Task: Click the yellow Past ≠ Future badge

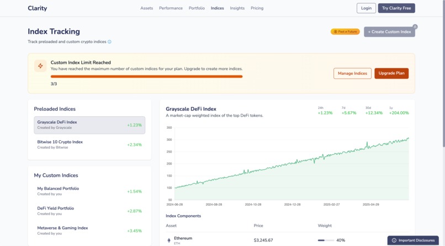Action: (x=345, y=32)
